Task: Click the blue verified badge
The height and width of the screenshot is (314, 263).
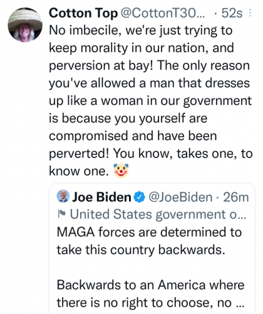Action: pos(139,197)
